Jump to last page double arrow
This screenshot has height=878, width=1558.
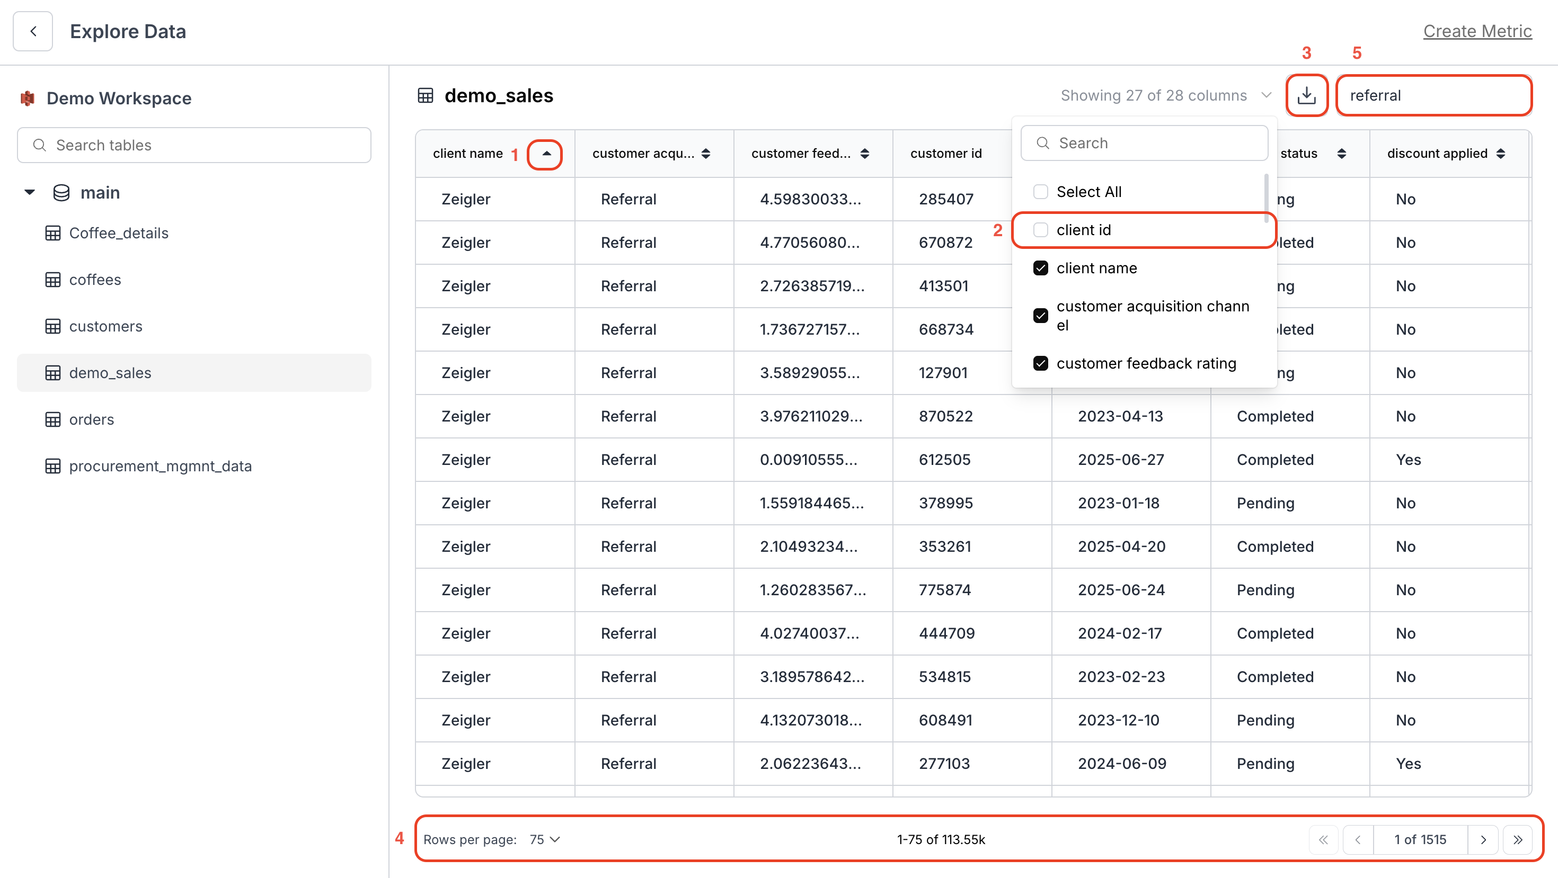1518,839
